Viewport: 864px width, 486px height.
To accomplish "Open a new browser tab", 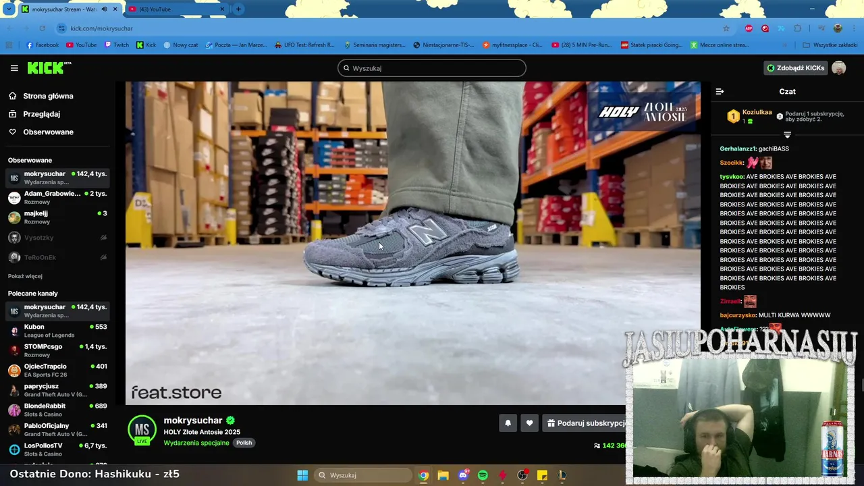I will [x=238, y=9].
